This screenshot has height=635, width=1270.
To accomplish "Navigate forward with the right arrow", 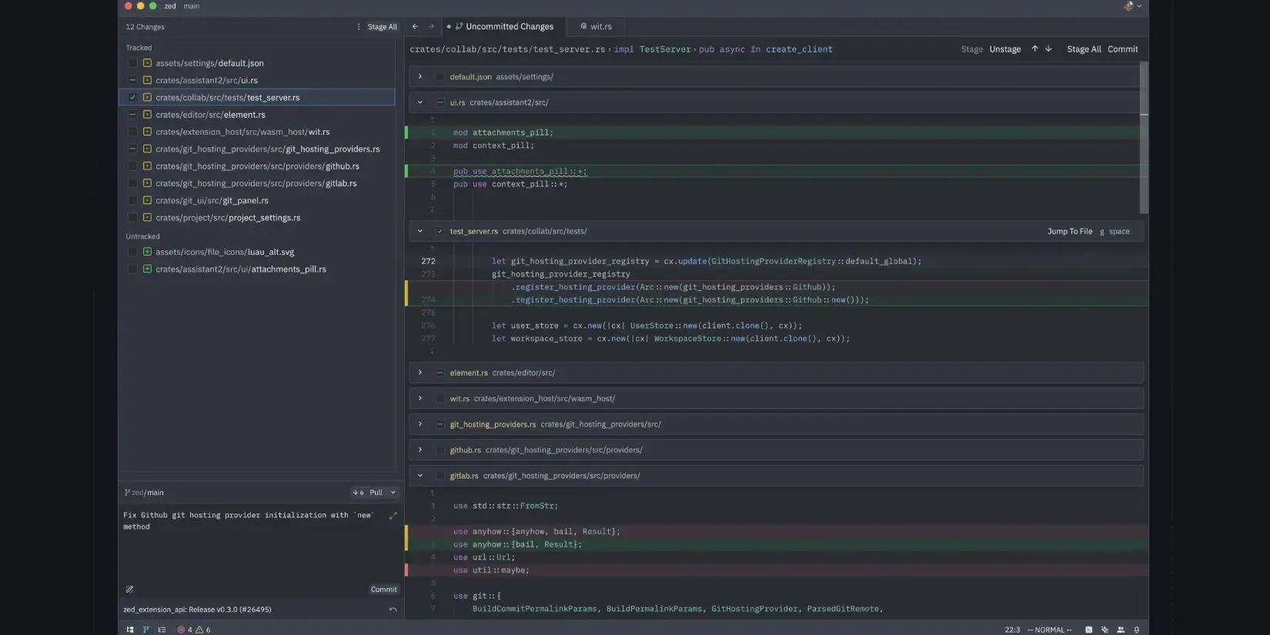I will [431, 26].
